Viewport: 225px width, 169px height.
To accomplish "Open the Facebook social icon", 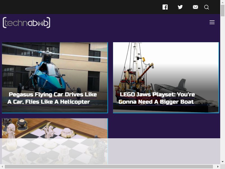I will click(165, 7).
